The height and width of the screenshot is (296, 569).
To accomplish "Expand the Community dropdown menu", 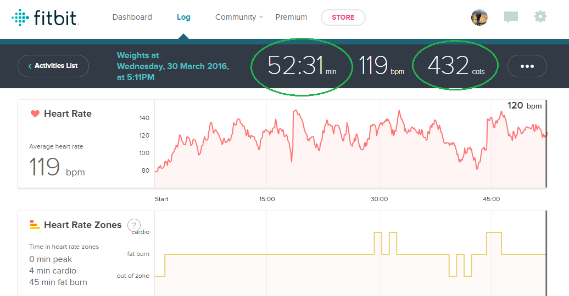I will [239, 18].
